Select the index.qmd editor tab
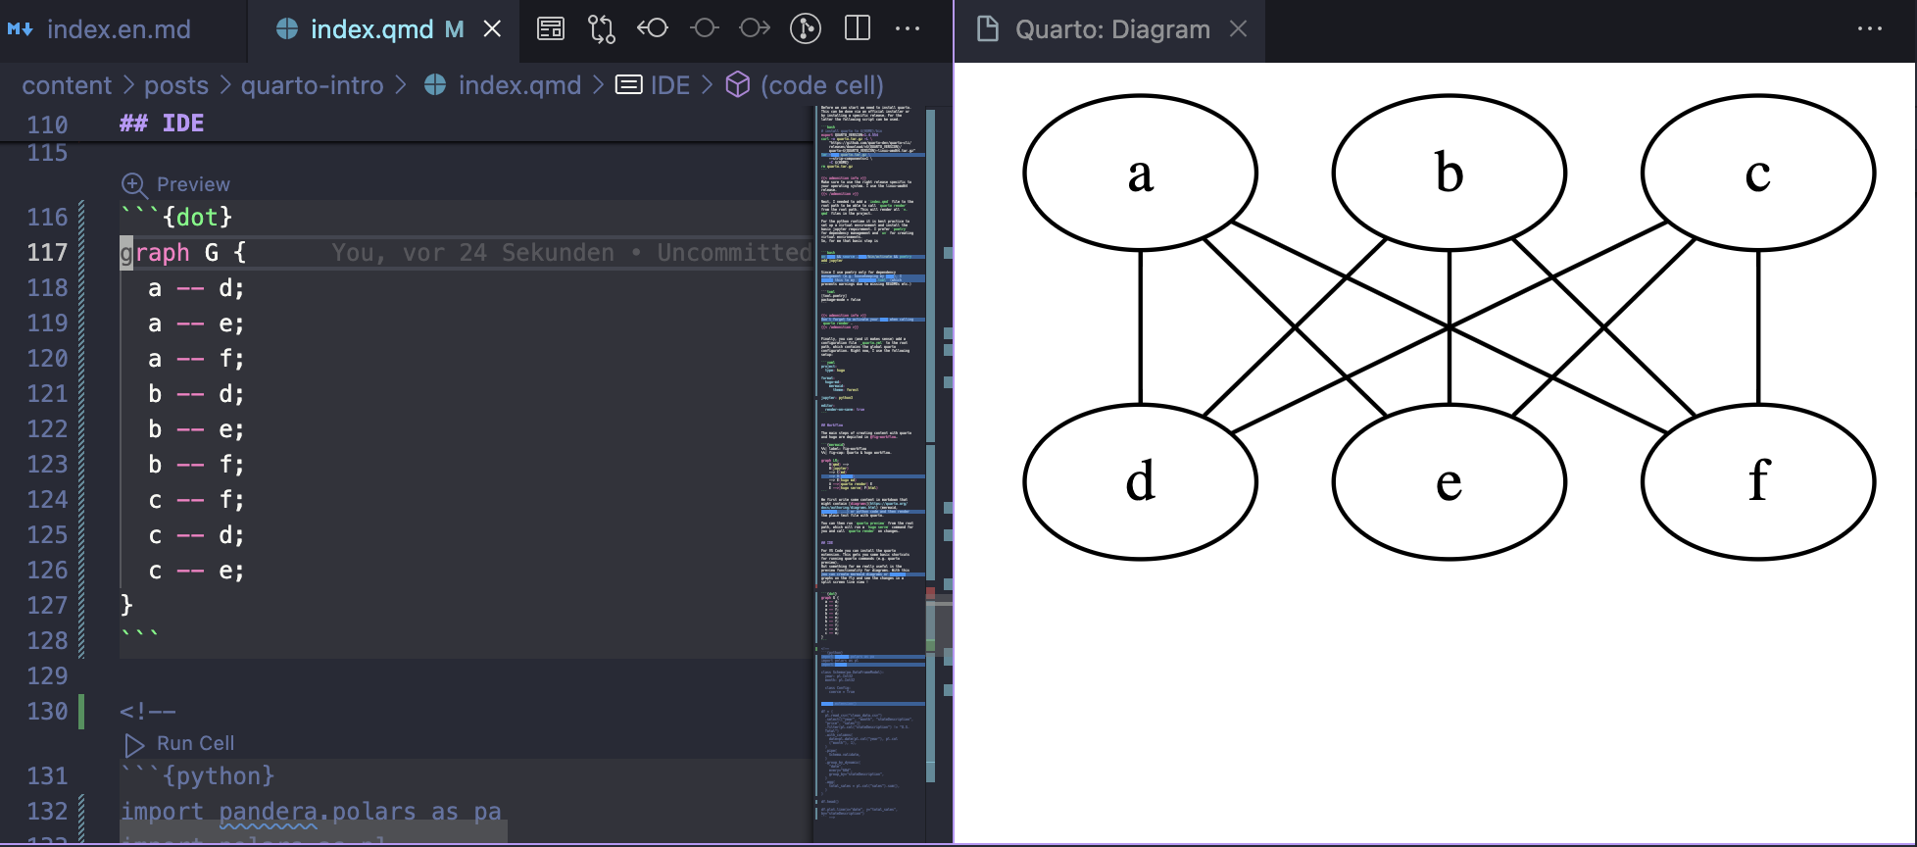 coord(371,29)
